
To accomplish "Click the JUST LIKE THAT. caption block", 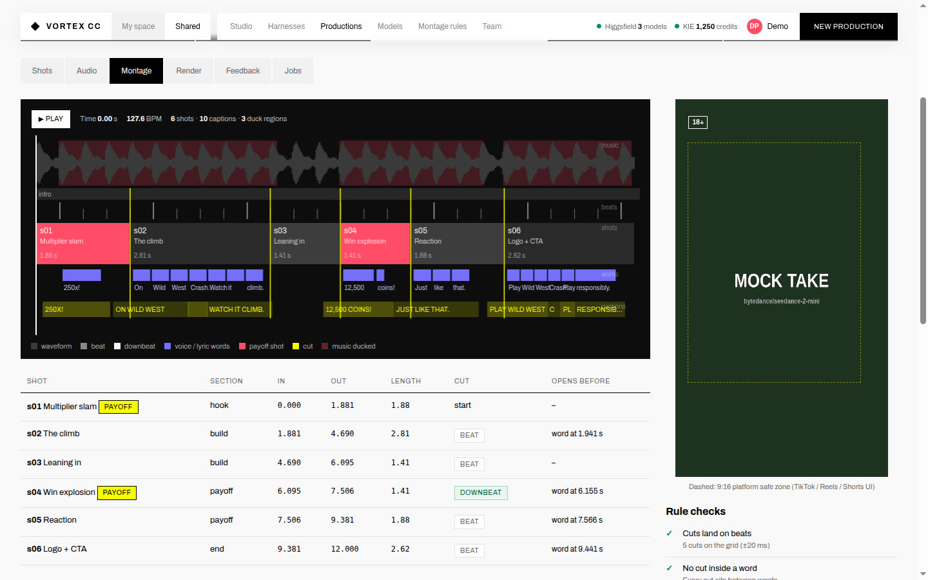I will [436, 309].
